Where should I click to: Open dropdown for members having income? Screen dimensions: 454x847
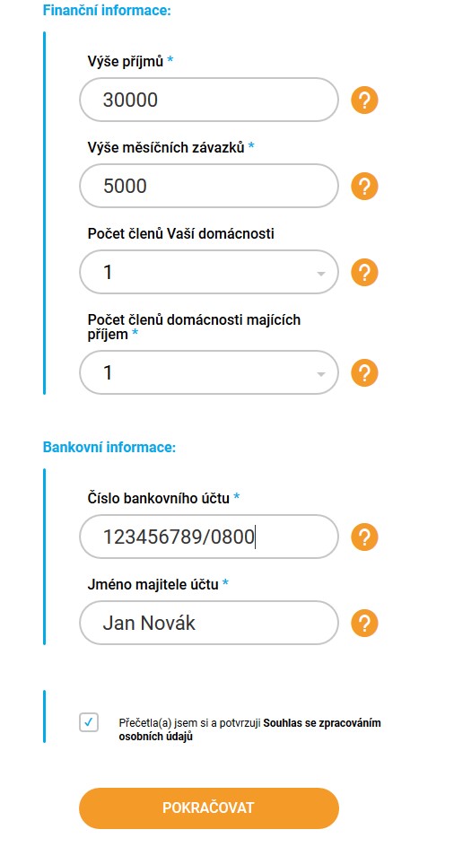209,372
